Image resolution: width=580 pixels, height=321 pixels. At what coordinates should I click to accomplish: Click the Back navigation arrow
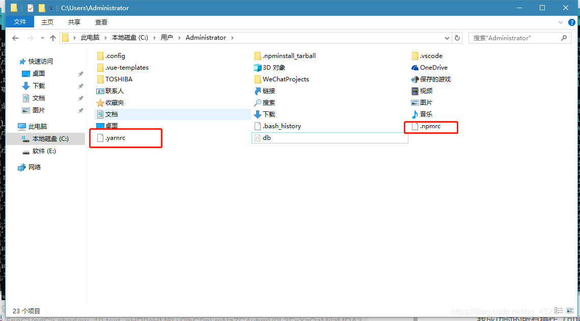click(x=15, y=38)
